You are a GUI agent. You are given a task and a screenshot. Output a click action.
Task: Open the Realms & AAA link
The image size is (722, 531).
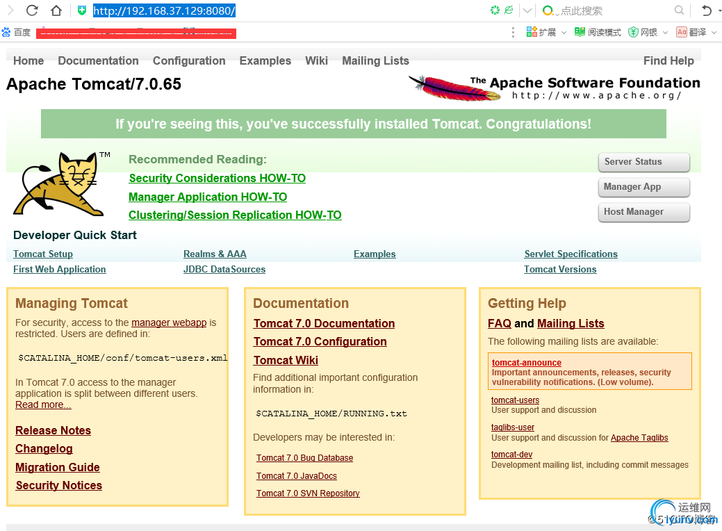[x=215, y=254]
